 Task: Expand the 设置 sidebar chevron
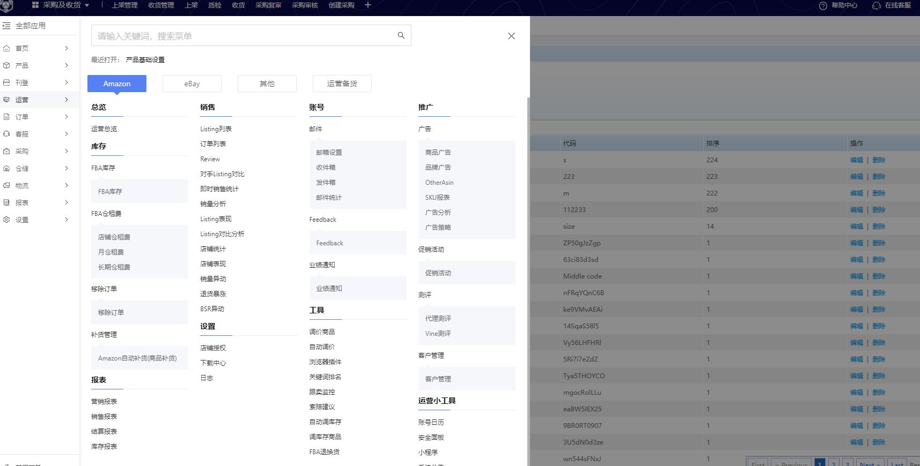click(67, 220)
